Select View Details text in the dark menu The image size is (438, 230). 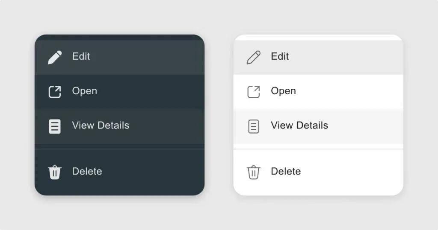tap(101, 125)
